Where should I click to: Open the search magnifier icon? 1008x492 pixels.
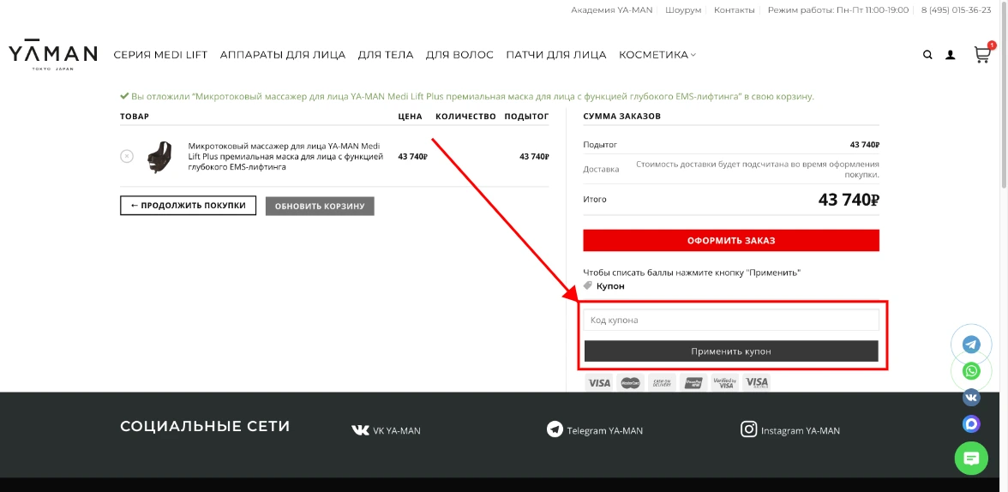(x=927, y=55)
